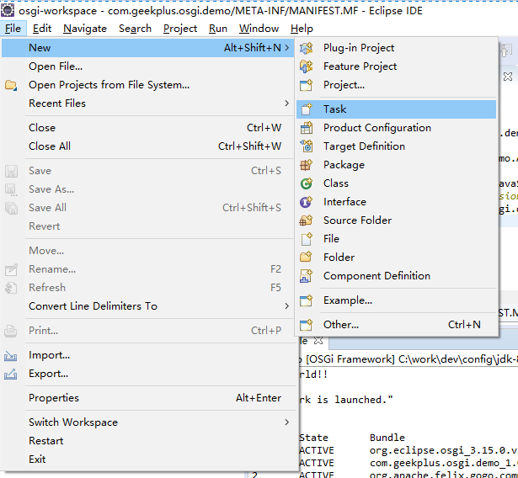The height and width of the screenshot is (478, 518).
Task: Select Task in New submenu
Action: pos(396,109)
